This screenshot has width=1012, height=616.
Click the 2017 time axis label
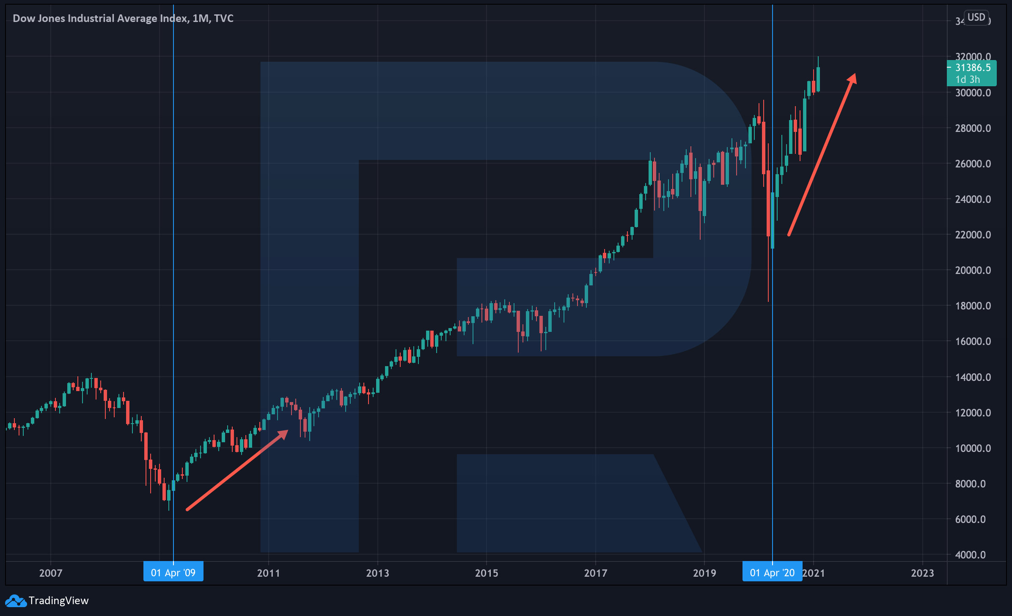tap(596, 573)
